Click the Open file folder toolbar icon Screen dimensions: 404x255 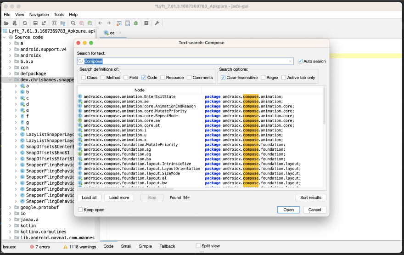click(6, 23)
